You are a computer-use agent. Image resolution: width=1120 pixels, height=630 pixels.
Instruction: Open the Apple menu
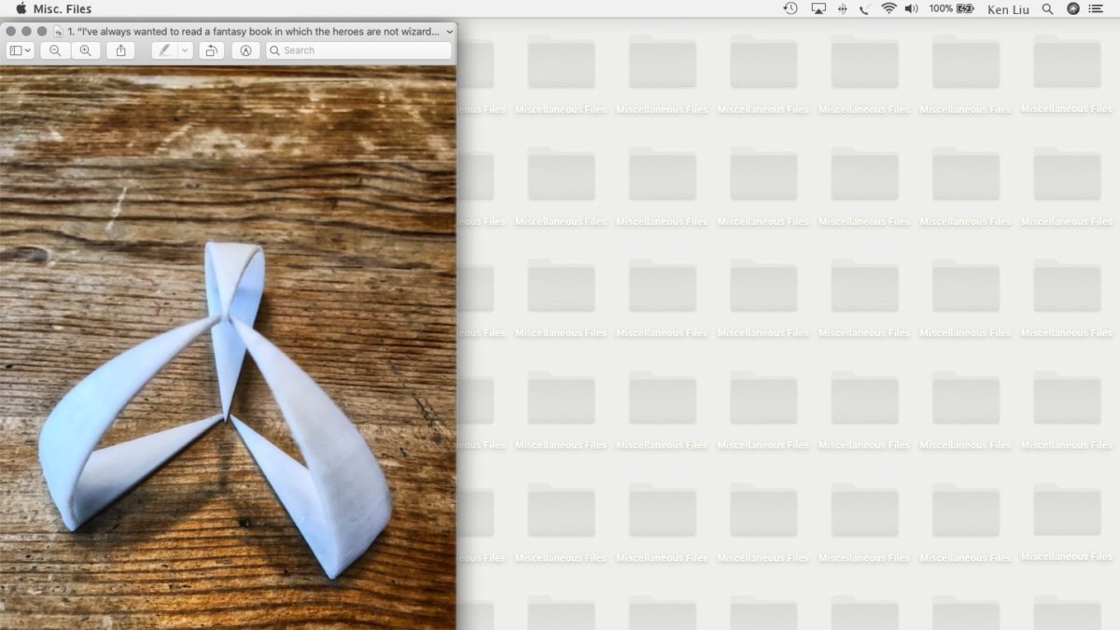tap(21, 8)
